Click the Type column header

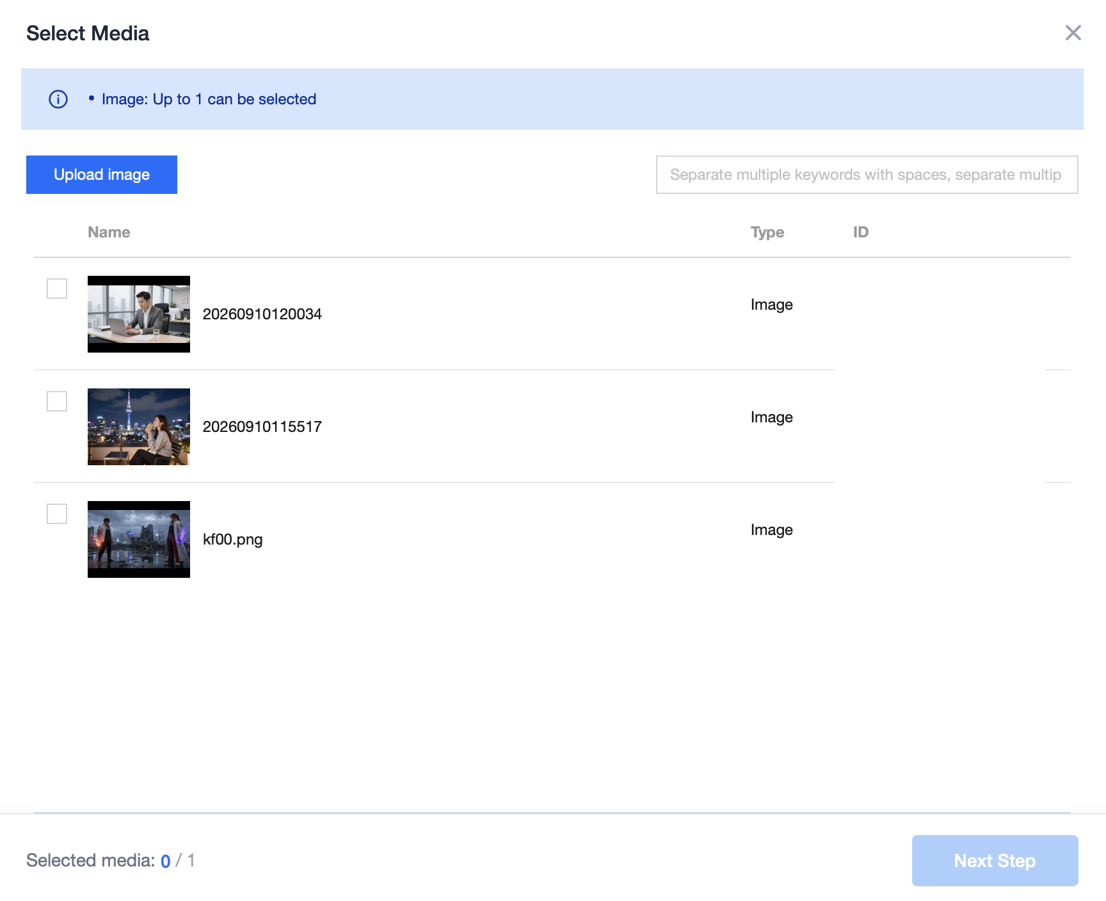click(767, 232)
